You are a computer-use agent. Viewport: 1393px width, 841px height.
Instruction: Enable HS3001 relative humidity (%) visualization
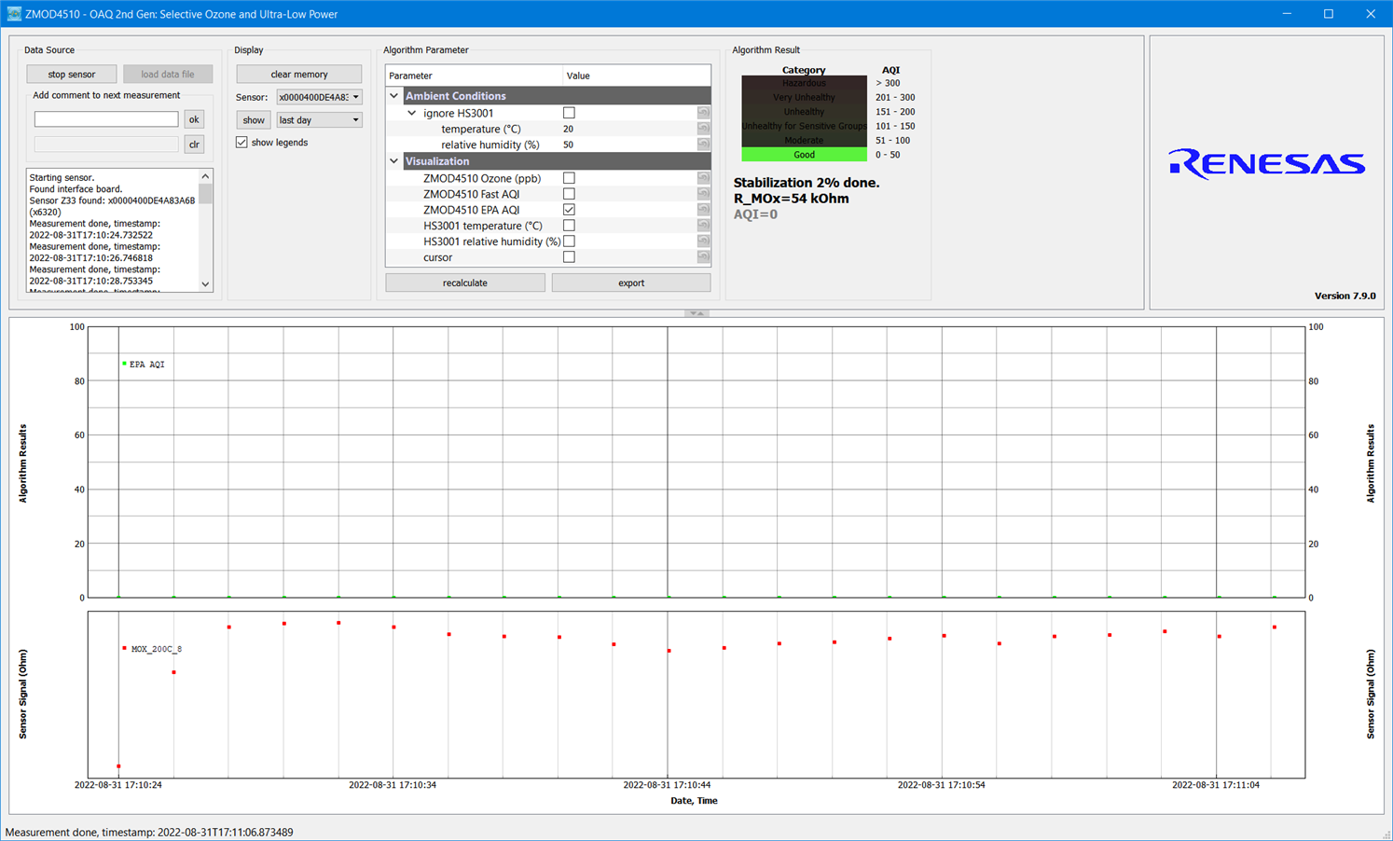tap(569, 241)
